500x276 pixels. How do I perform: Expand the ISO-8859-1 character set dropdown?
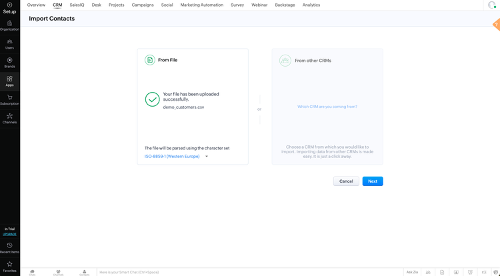[177, 157]
